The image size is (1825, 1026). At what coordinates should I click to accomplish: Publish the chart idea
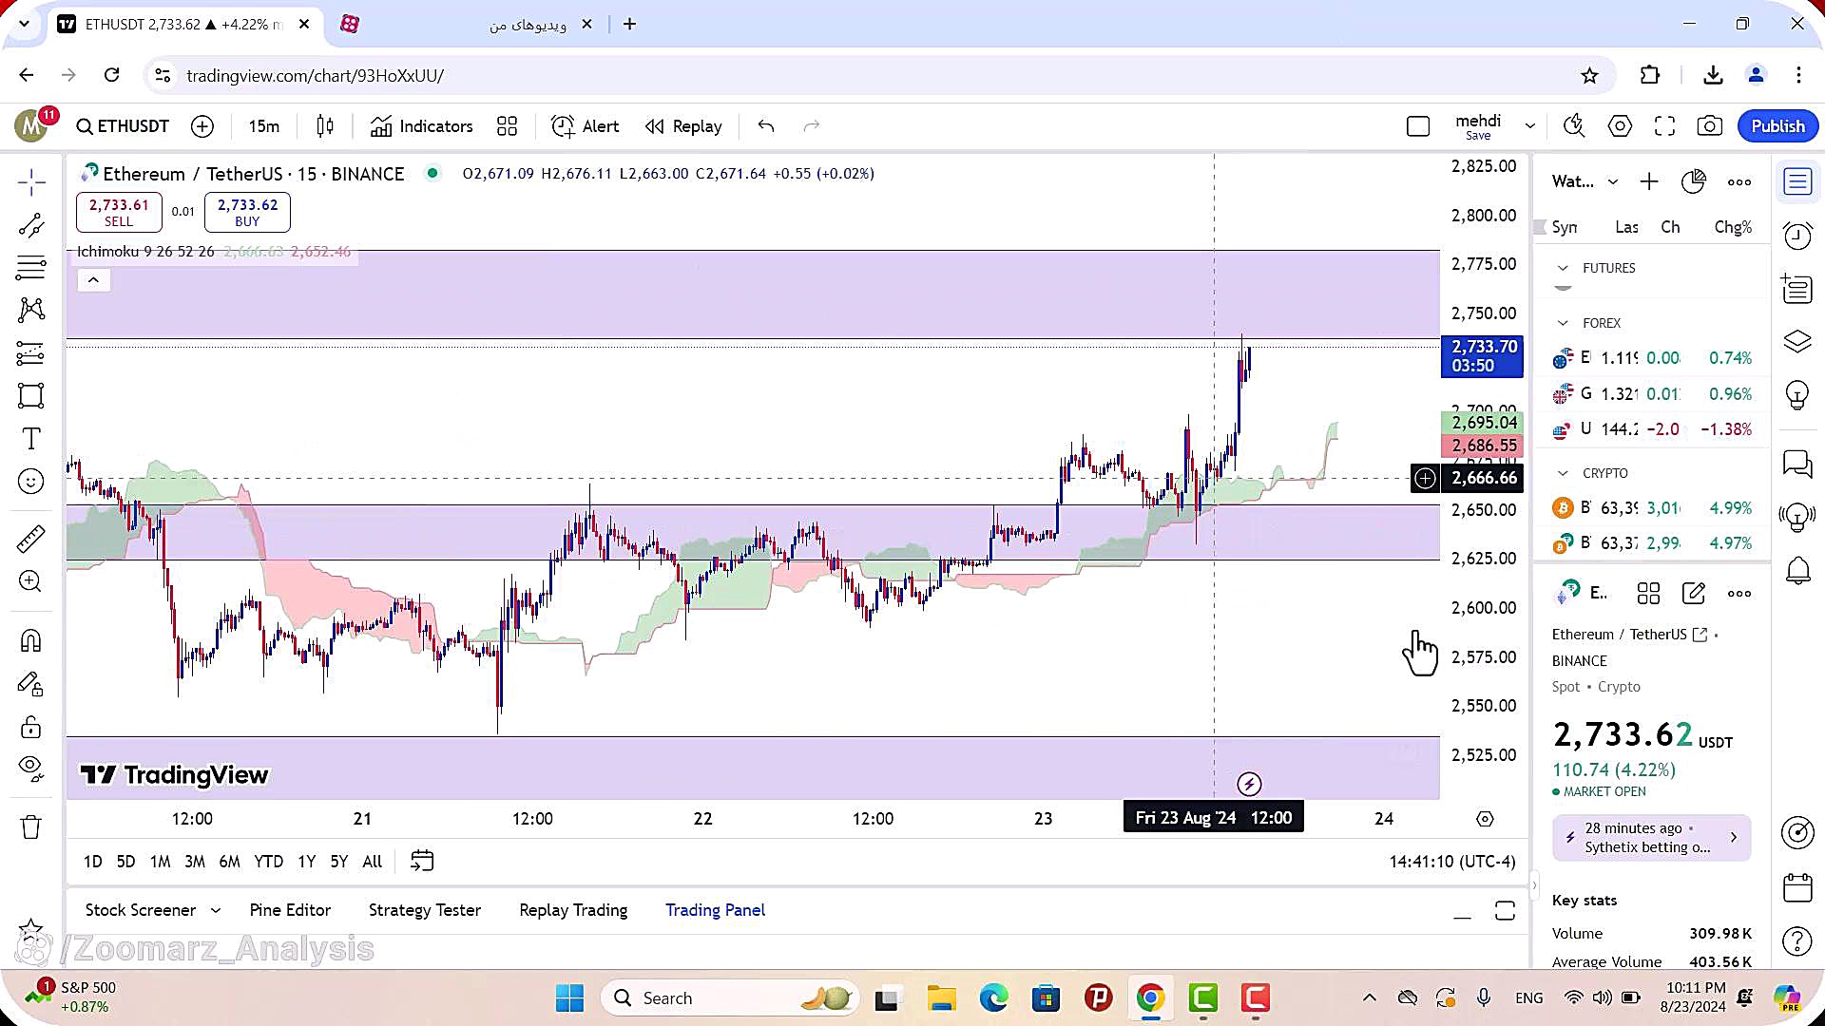pyautogui.click(x=1777, y=126)
